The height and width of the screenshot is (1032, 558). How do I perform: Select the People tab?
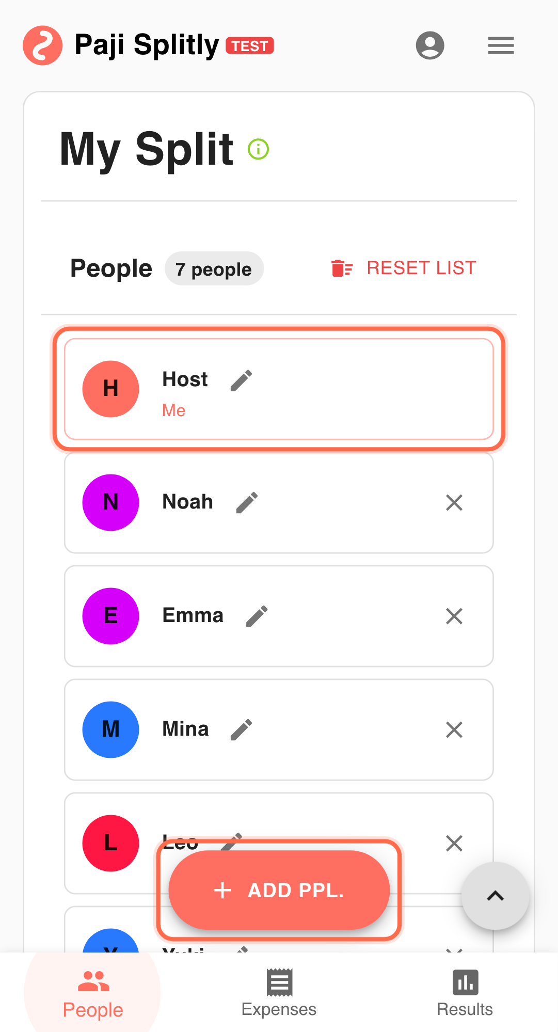93,993
